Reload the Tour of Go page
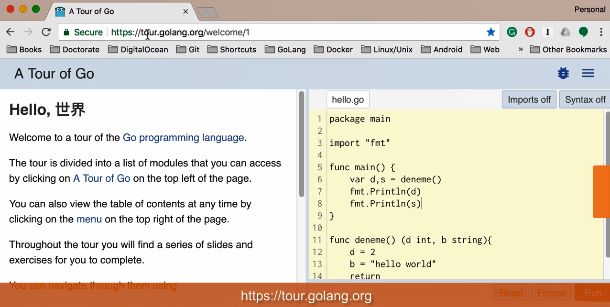 click(46, 32)
